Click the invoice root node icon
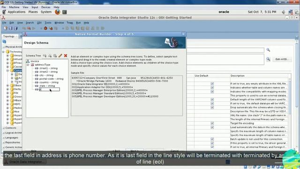300x169 pixels. click(x=28, y=61)
